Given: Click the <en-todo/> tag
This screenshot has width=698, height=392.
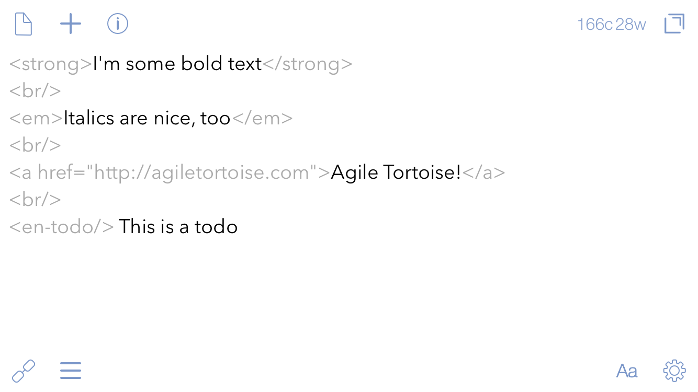Looking at the screenshot, I should click(62, 227).
